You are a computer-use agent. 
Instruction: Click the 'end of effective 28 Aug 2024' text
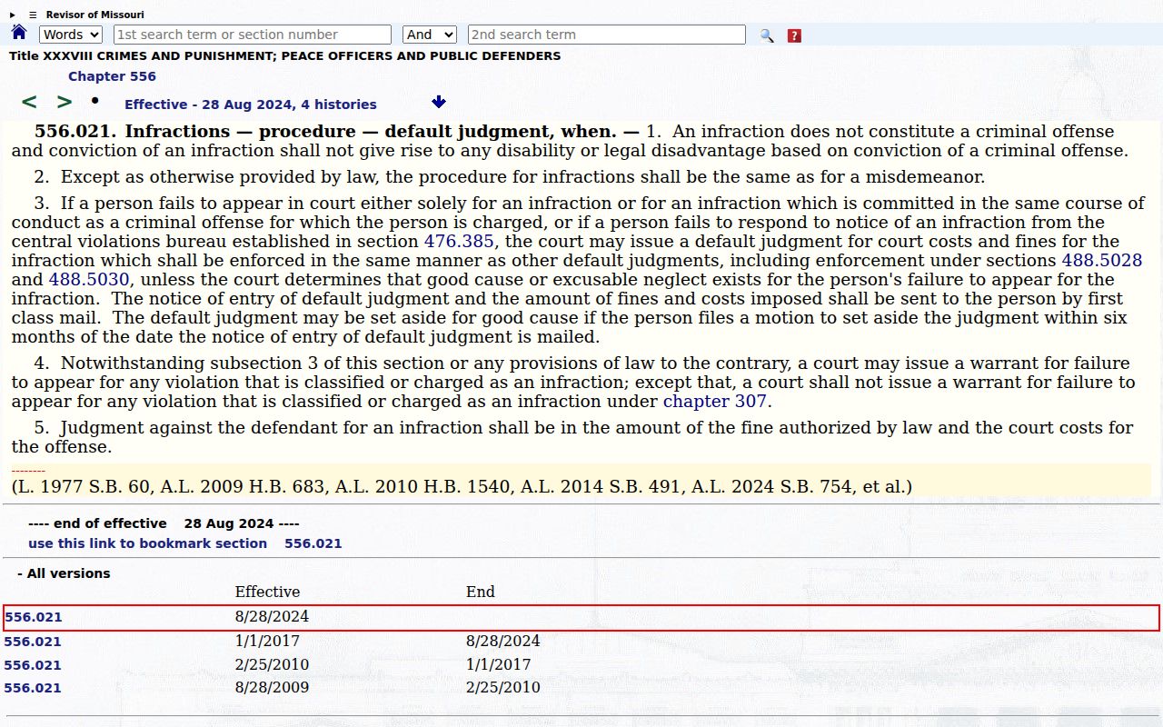click(x=164, y=523)
